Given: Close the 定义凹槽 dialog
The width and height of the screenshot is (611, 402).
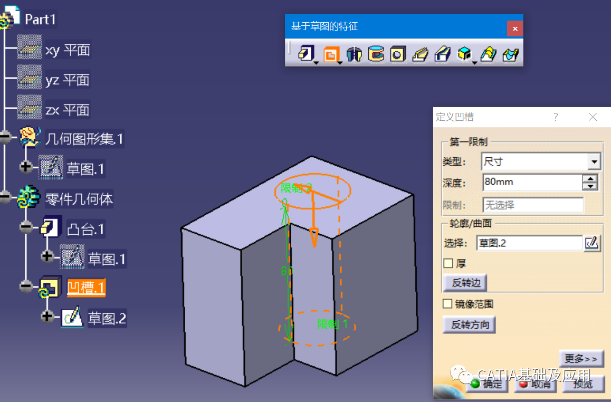Looking at the screenshot, I should (x=593, y=117).
